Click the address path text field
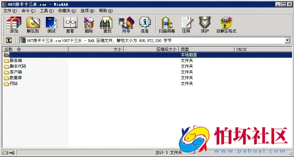Screen dimensions: 294x157 pos(152,40)
